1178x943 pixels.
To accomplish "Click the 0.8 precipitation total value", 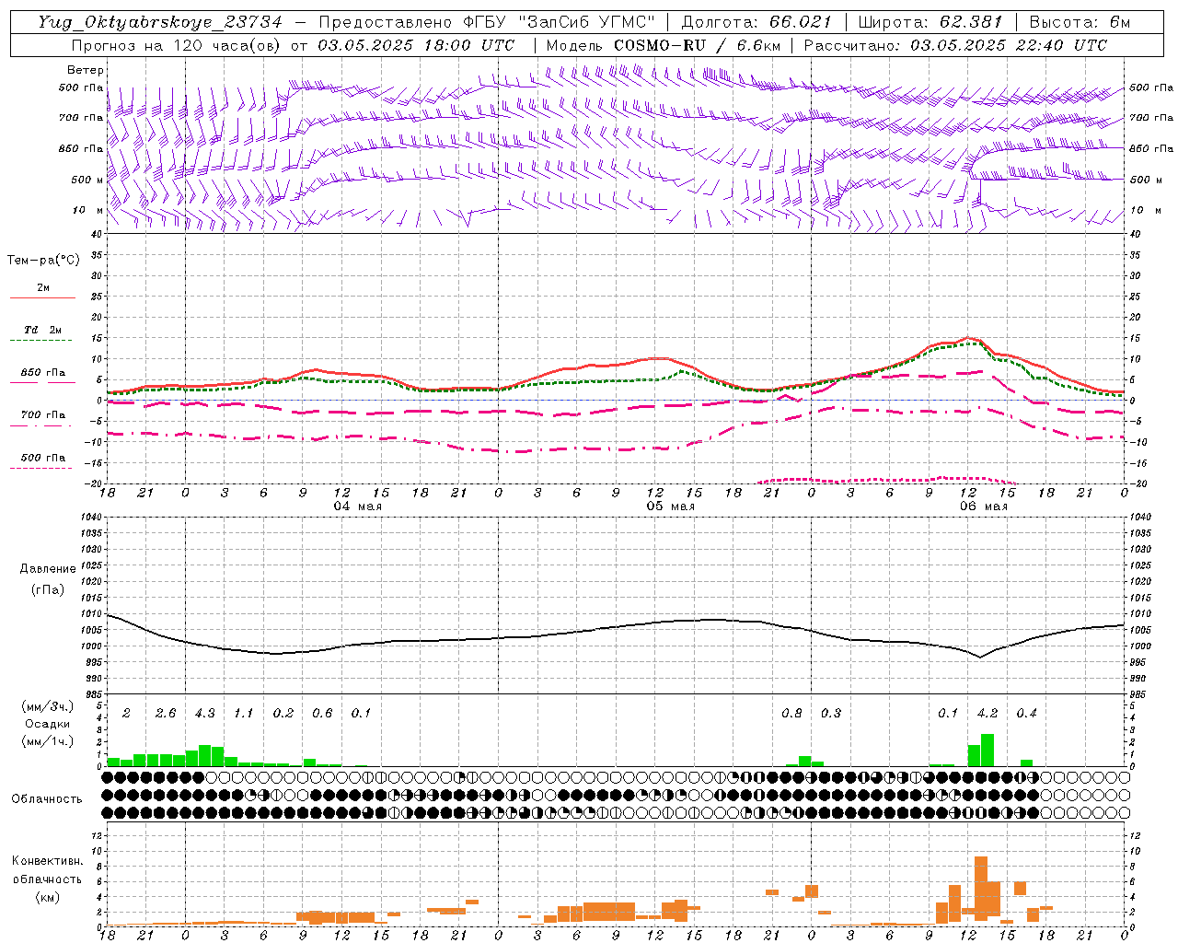I will [791, 714].
